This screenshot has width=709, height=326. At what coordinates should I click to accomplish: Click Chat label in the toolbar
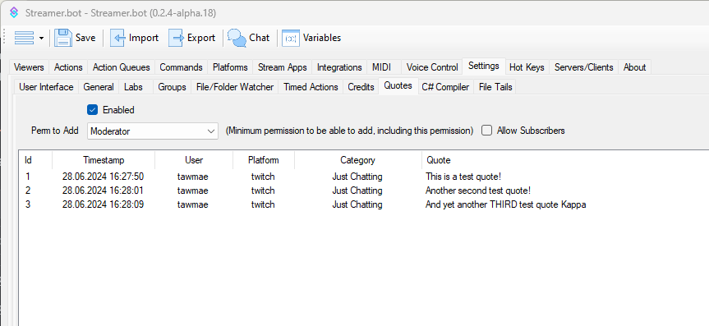pyautogui.click(x=259, y=38)
